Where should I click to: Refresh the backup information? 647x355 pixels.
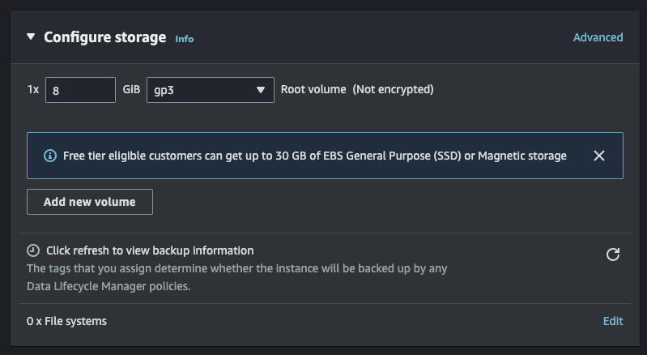point(613,254)
